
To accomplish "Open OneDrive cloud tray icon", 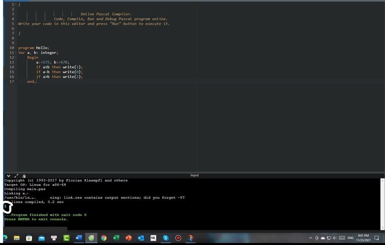I will (x=323, y=238).
